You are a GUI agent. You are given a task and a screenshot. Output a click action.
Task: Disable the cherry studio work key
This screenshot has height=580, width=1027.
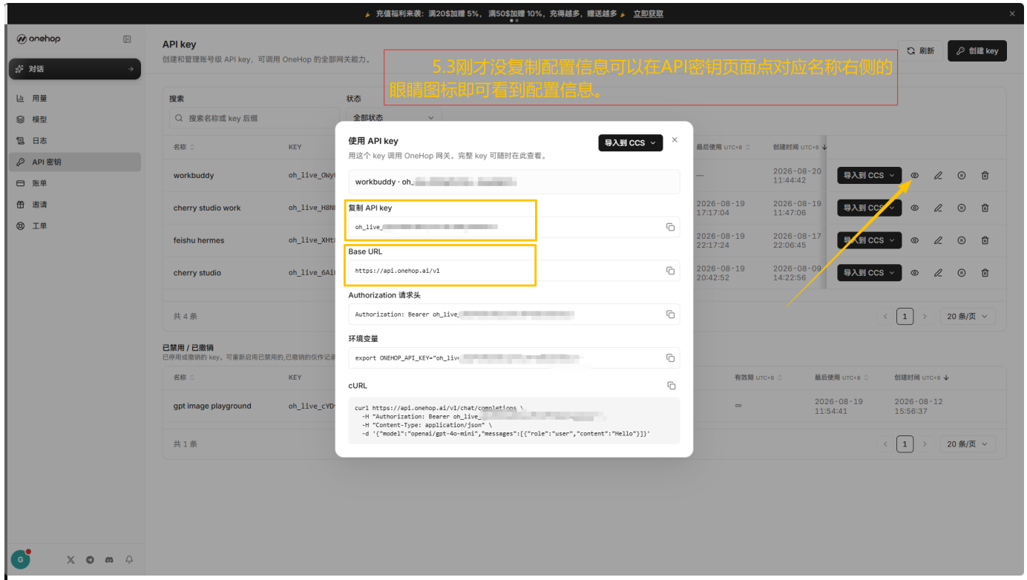click(x=962, y=208)
